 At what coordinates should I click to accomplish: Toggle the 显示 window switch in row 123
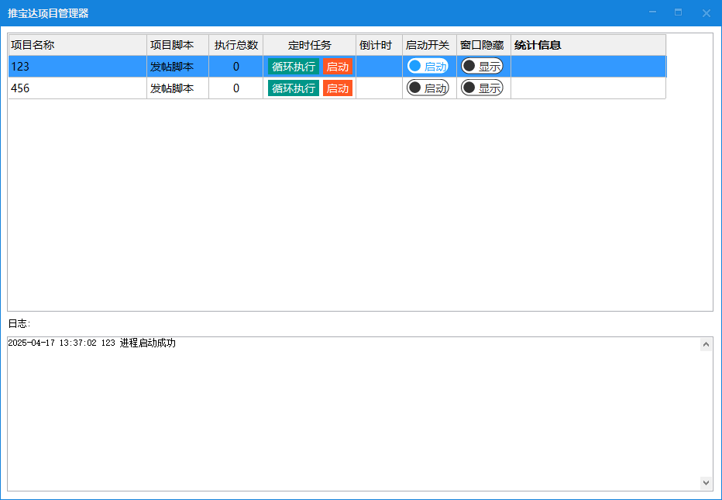point(482,67)
